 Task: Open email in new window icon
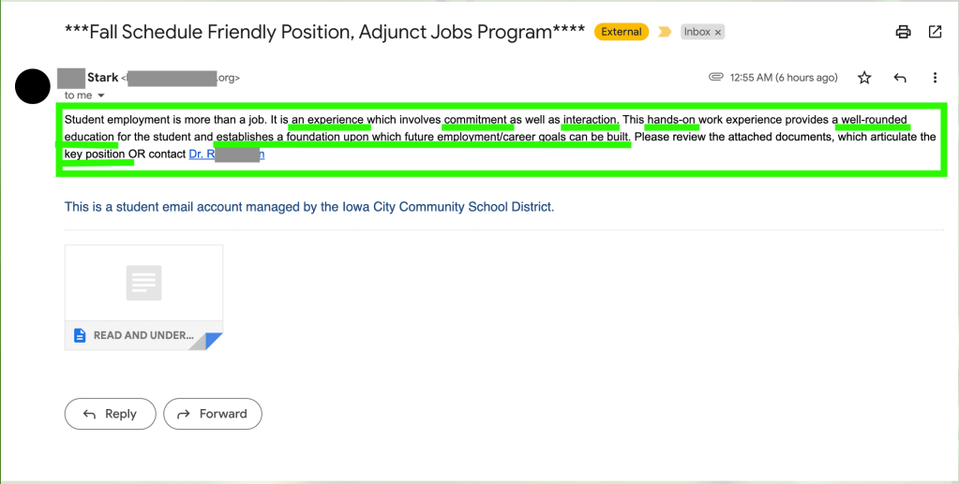935,32
